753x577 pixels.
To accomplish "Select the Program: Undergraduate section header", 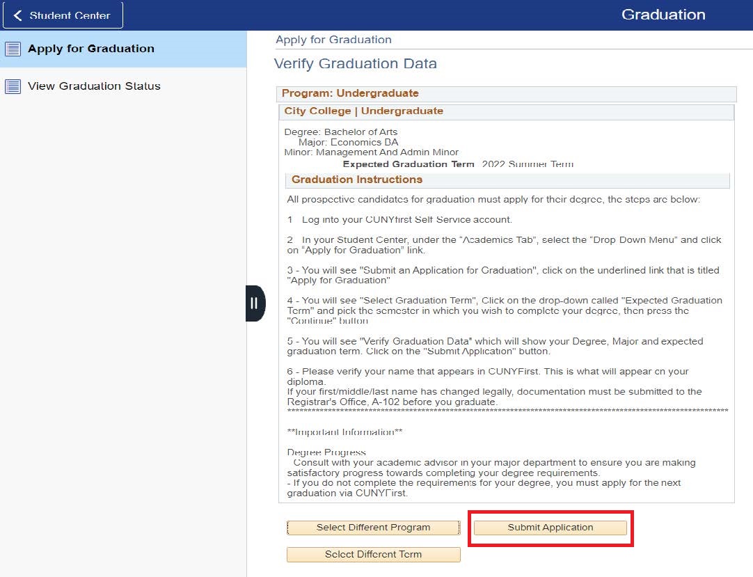I will (x=350, y=93).
